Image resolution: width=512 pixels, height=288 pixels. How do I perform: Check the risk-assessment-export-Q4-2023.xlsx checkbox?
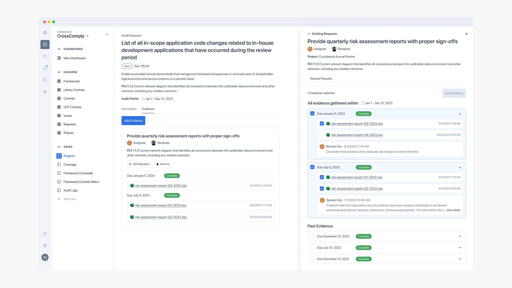[322, 135]
